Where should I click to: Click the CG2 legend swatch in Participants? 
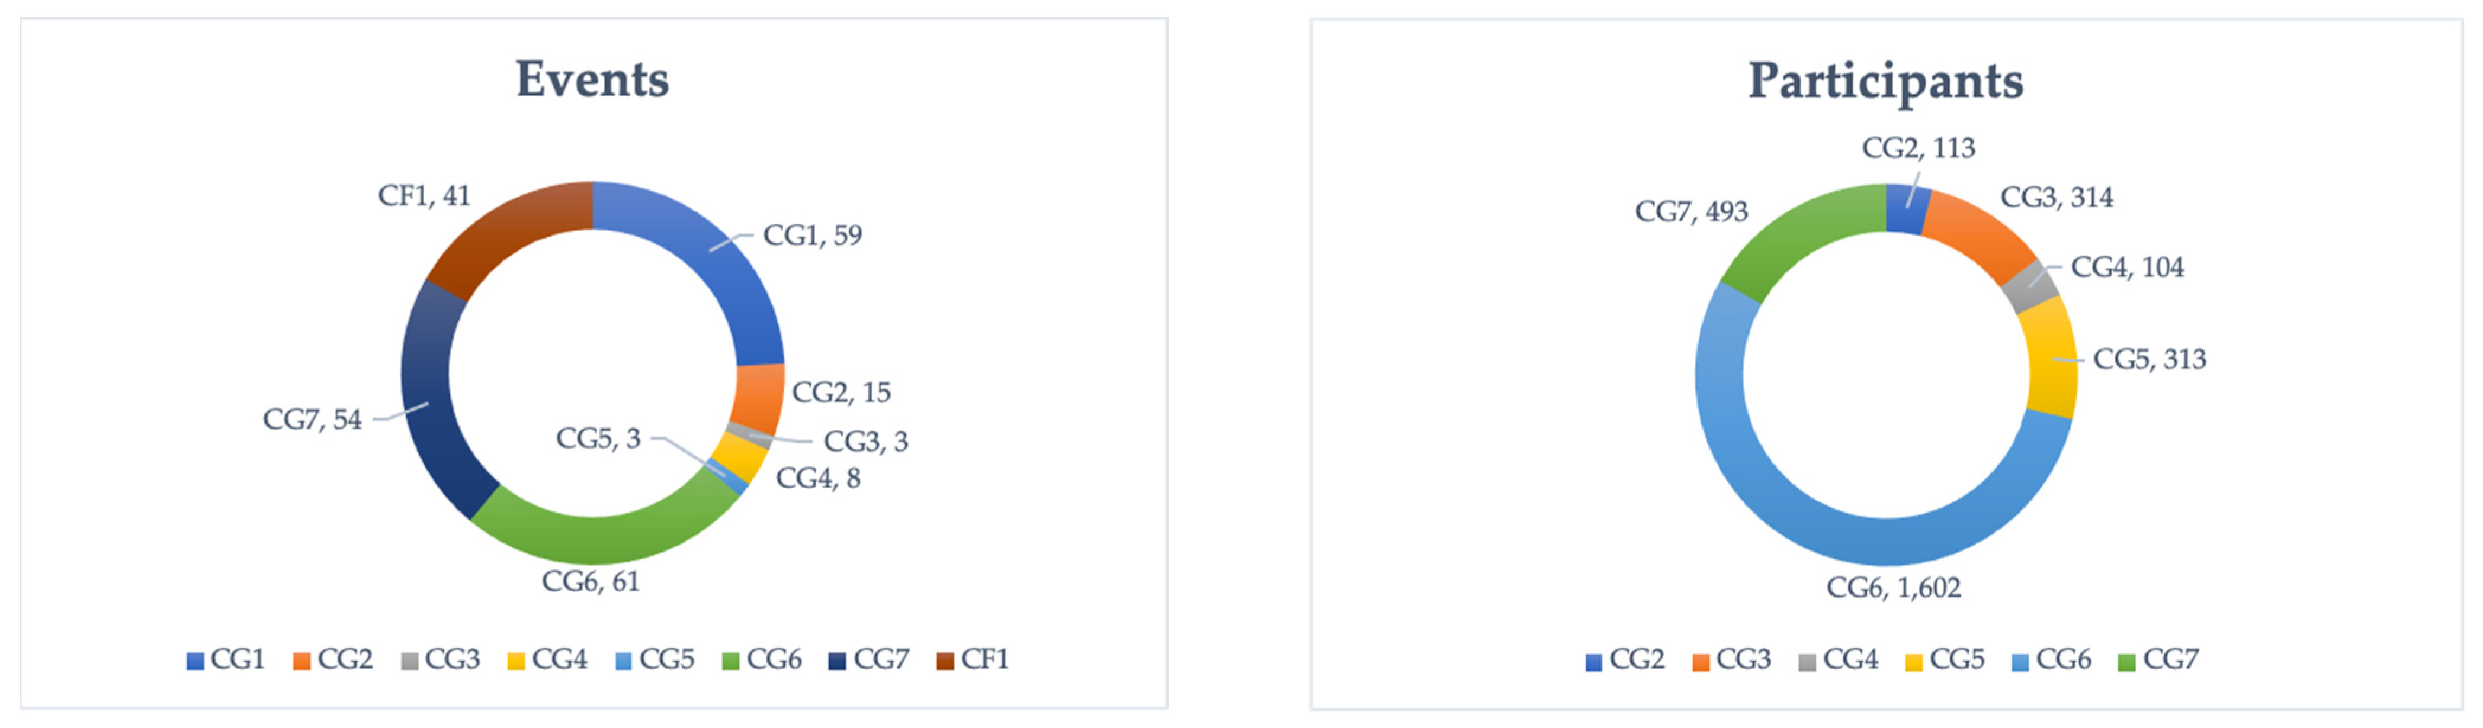click(x=1593, y=662)
